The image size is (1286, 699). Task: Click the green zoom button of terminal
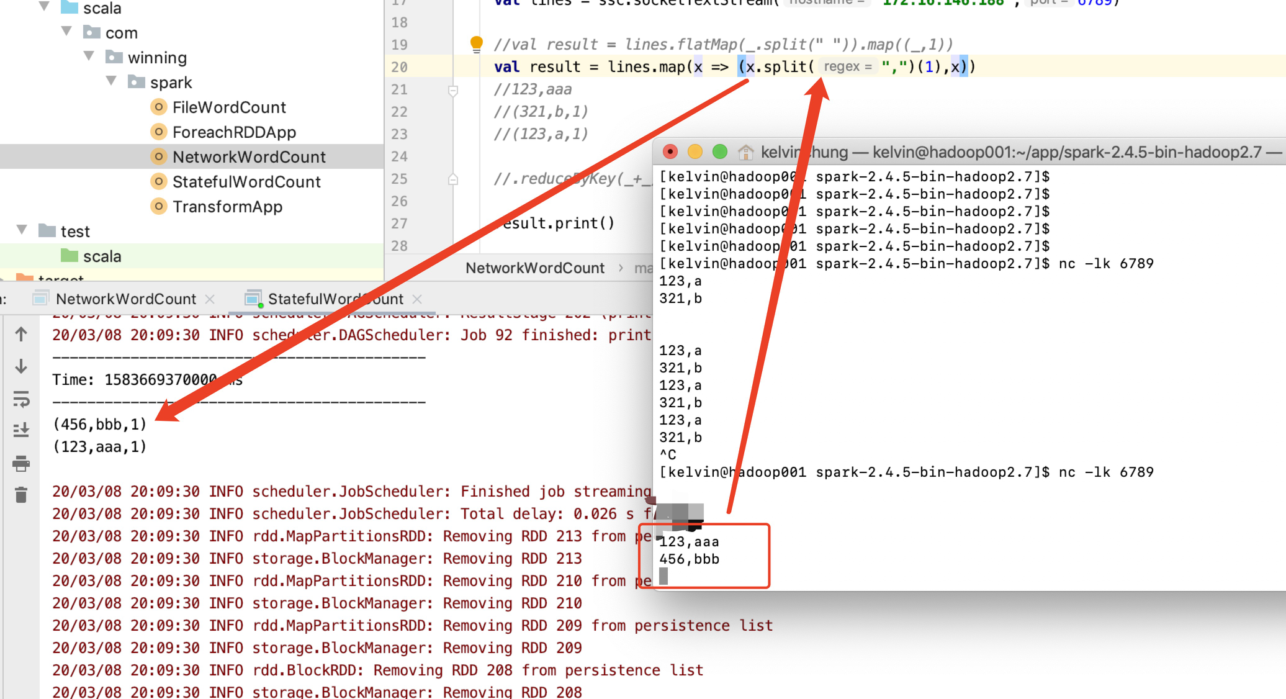click(x=720, y=151)
